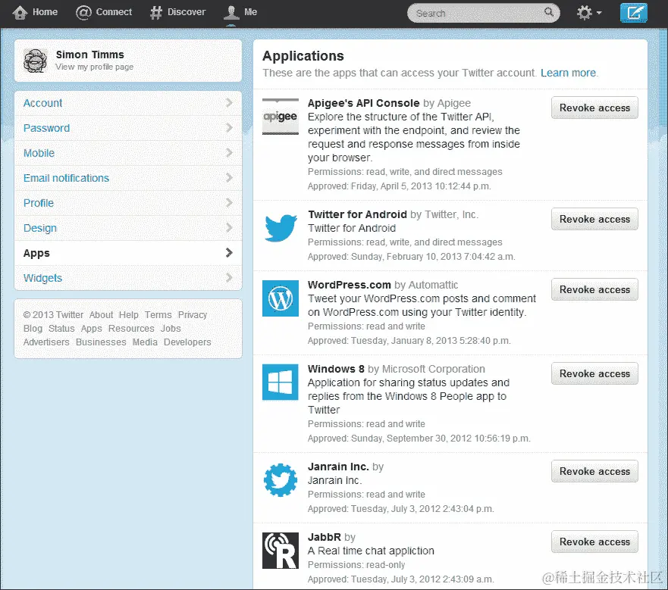The height and width of the screenshot is (590, 668).
Task: Open Mobile settings menu item
Action: pyautogui.click(x=128, y=153)
